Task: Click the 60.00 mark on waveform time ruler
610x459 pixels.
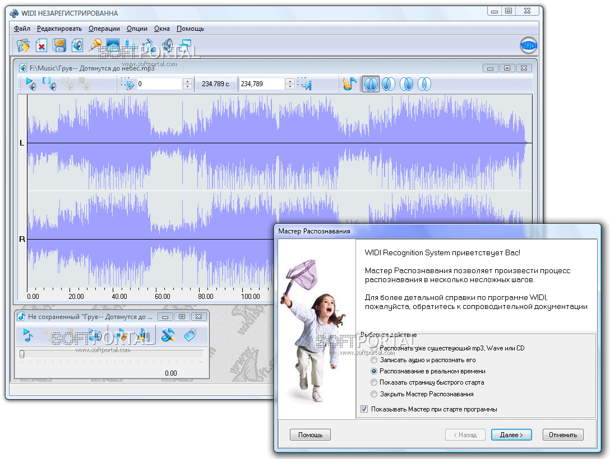Action: [162, 296]
